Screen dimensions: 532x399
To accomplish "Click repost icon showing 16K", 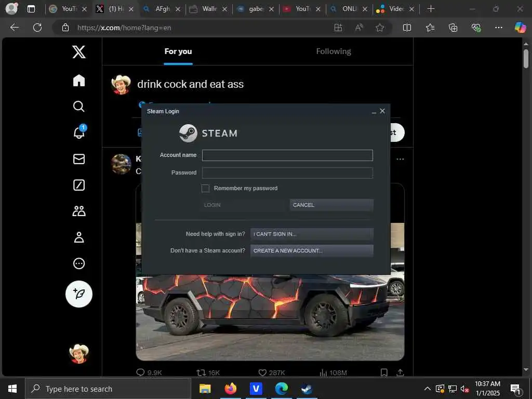I will coord(201,373).
